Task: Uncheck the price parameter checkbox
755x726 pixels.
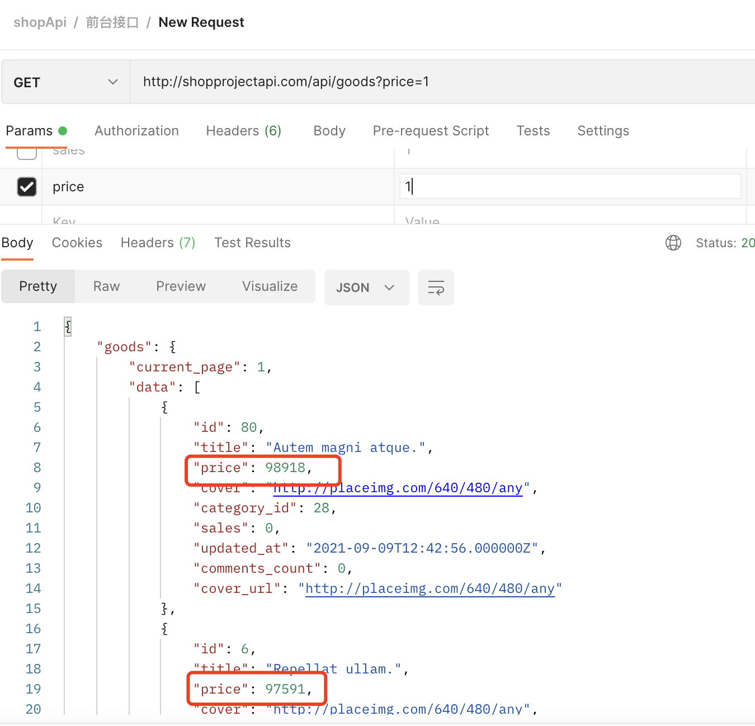Action: (27, 187)
